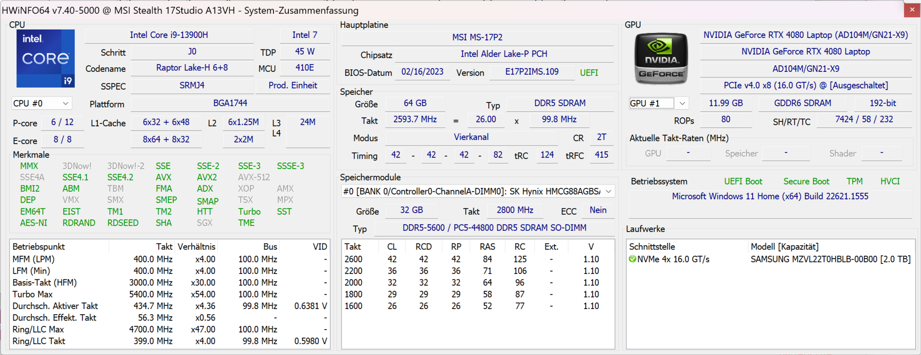Image resolution: width=921 pixels, height=355 pixels.
Task: Select the Intel 7 process field
Action: point(305,35)
